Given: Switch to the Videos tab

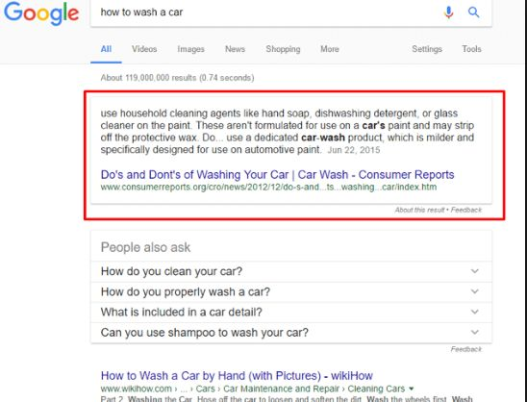Looking at the screenshot, I should click(144, 49).
